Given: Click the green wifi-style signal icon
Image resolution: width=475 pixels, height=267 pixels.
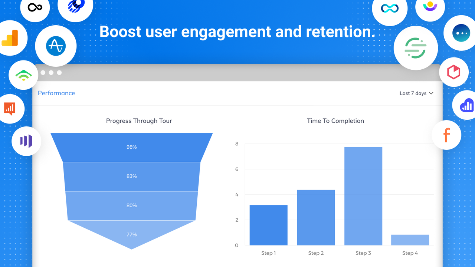Looking at the screenshot, I should (23, 75).
